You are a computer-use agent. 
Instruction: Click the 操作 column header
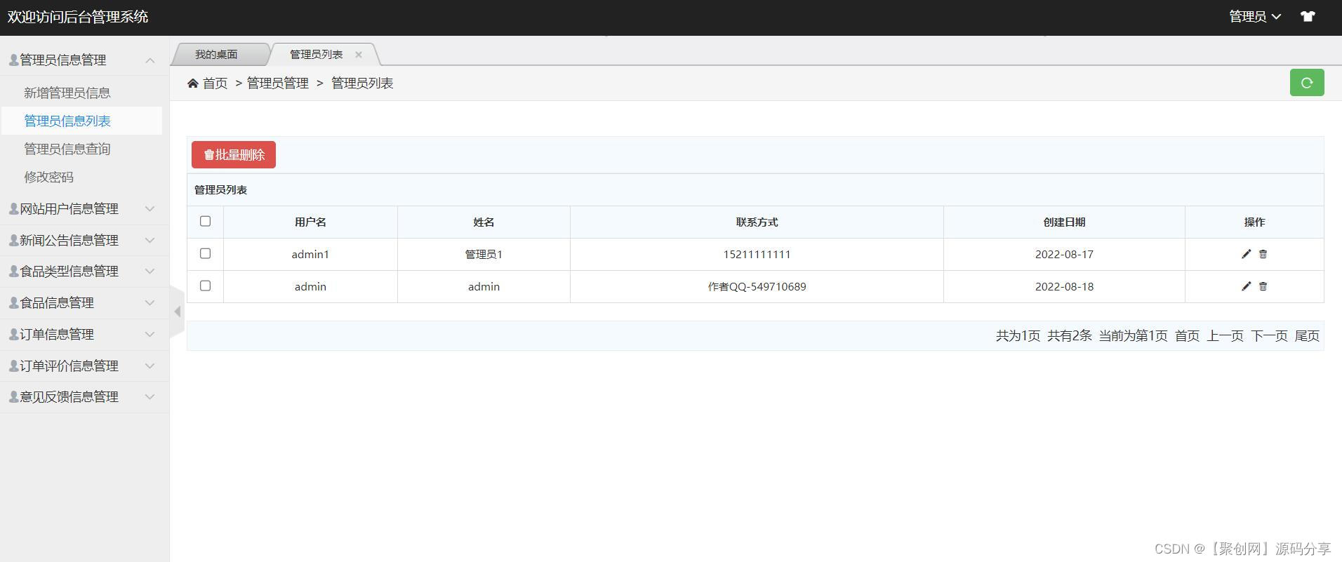(x=1254, y=222)
